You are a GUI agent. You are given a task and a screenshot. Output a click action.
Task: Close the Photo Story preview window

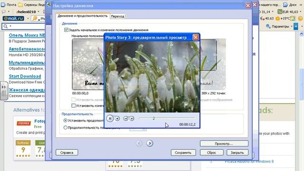[x=196, y=37]
